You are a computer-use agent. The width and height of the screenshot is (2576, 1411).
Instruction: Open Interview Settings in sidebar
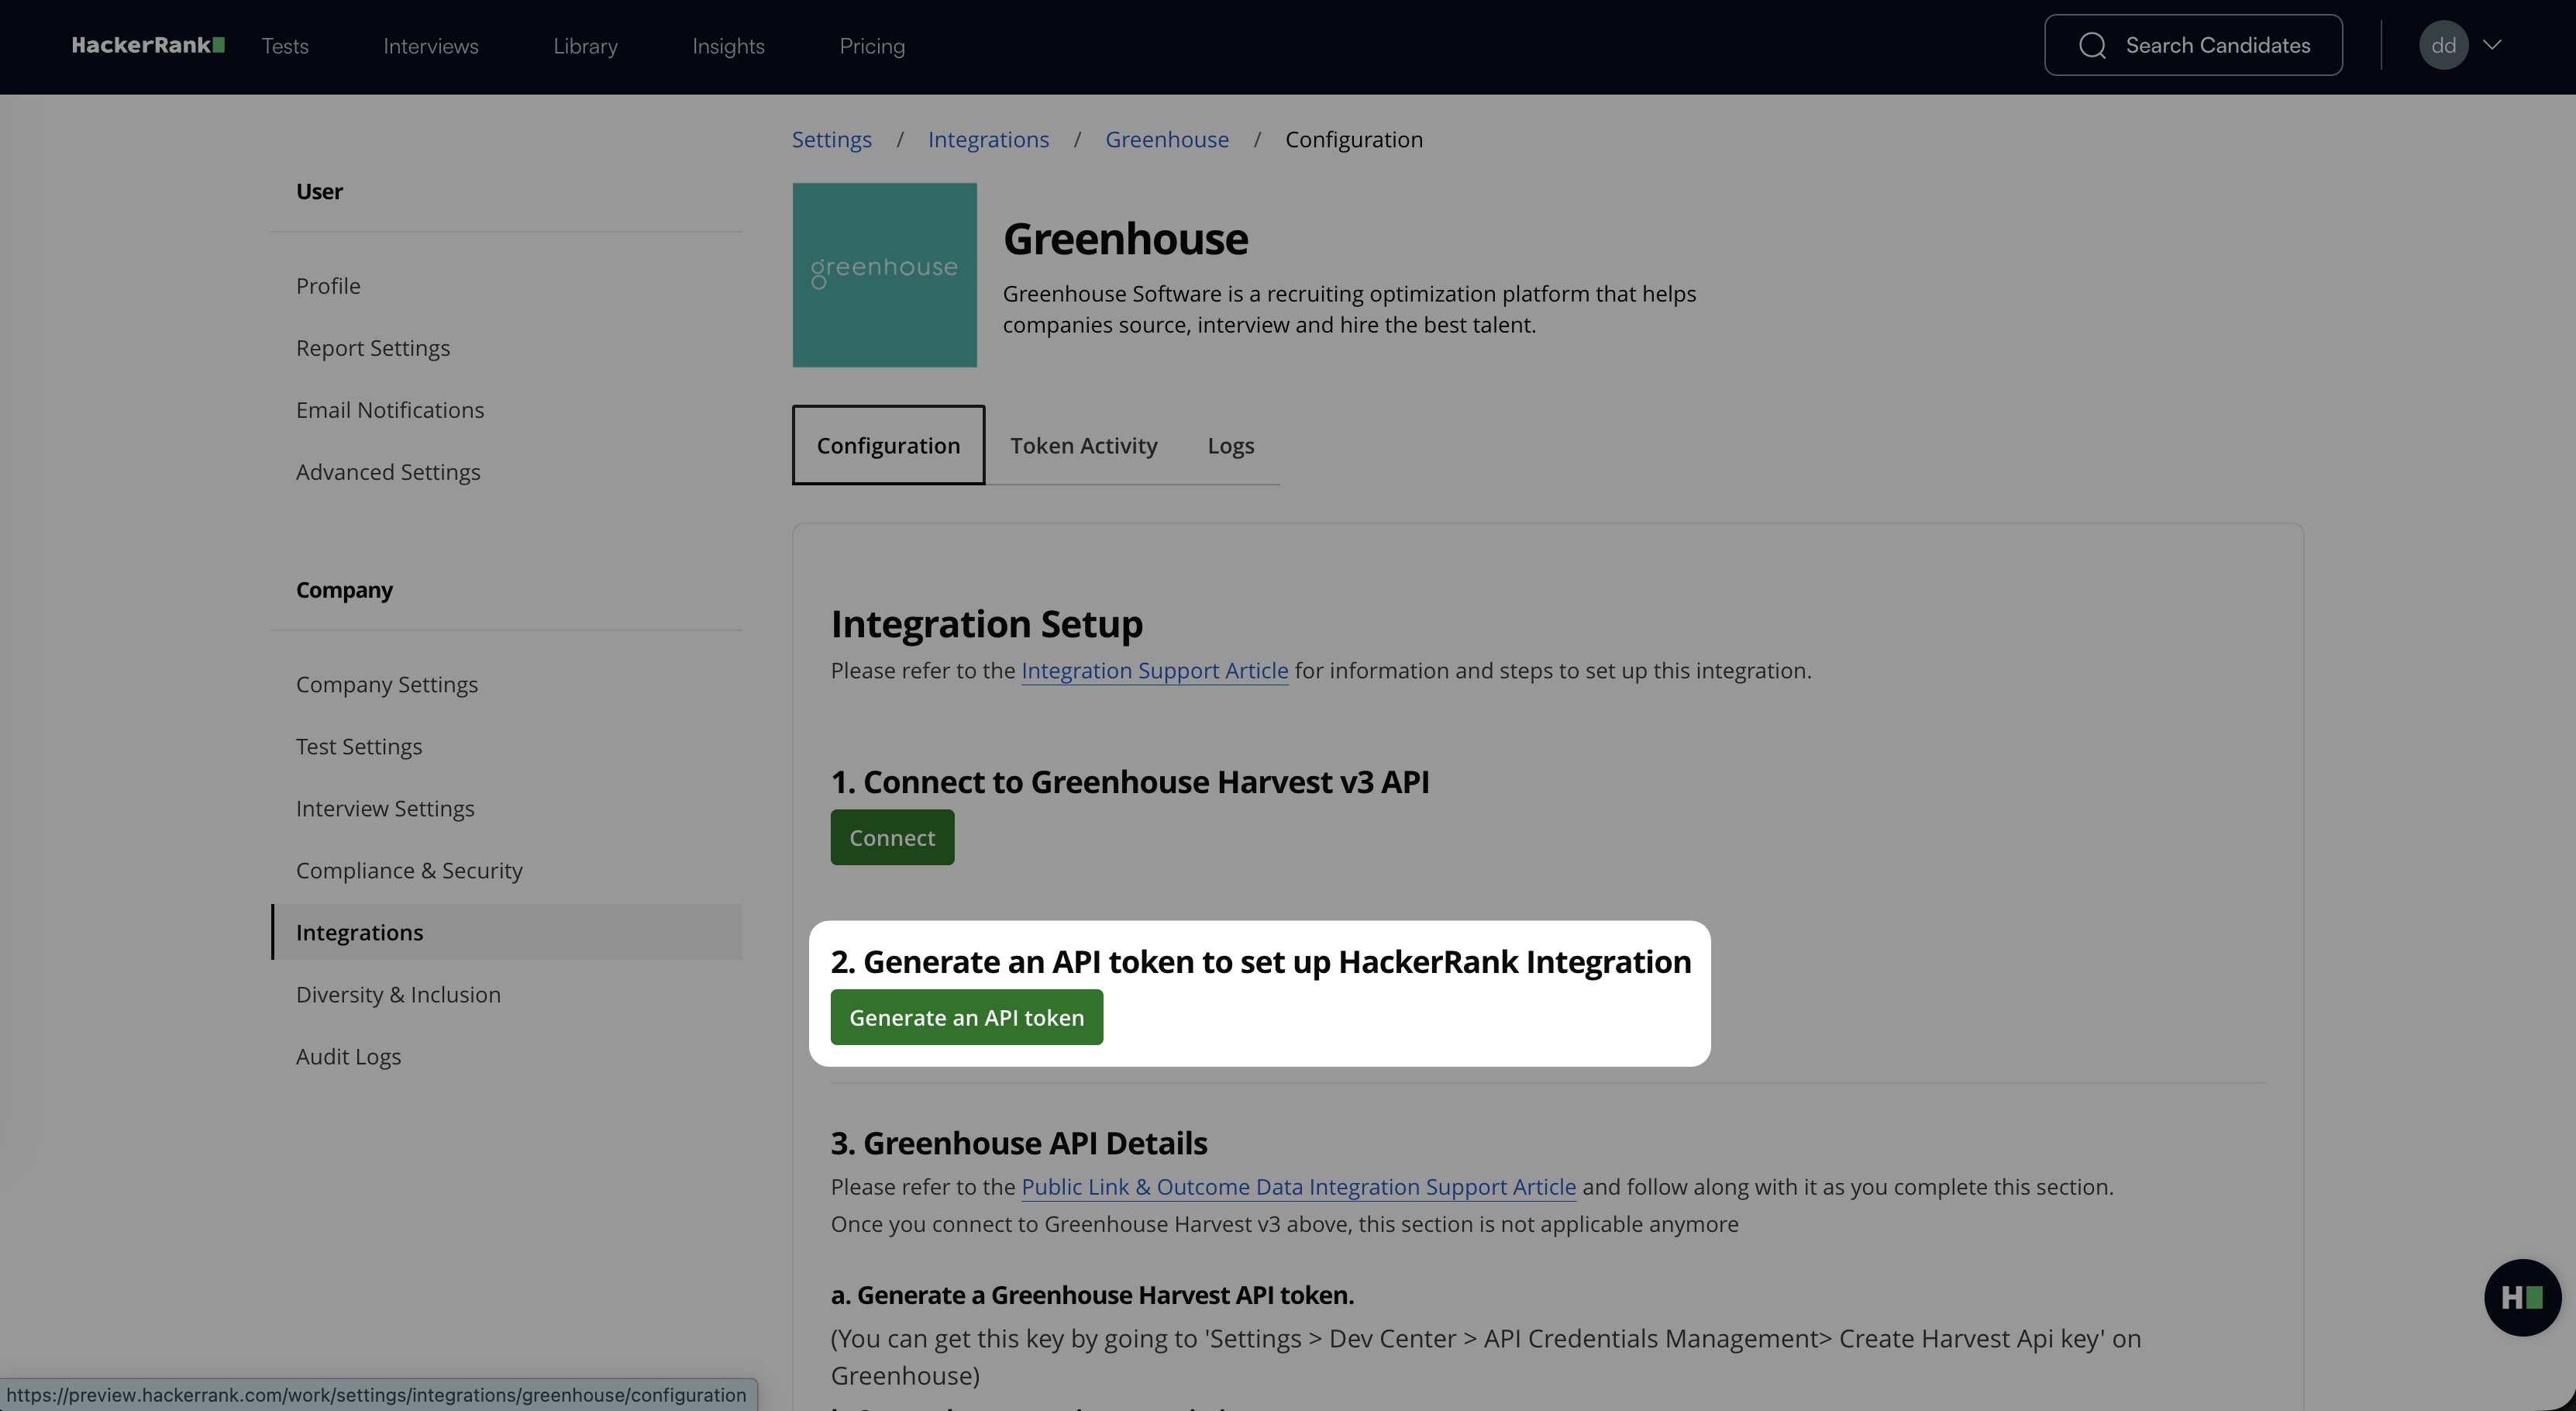pyautogui.click(x=385, y=809)
